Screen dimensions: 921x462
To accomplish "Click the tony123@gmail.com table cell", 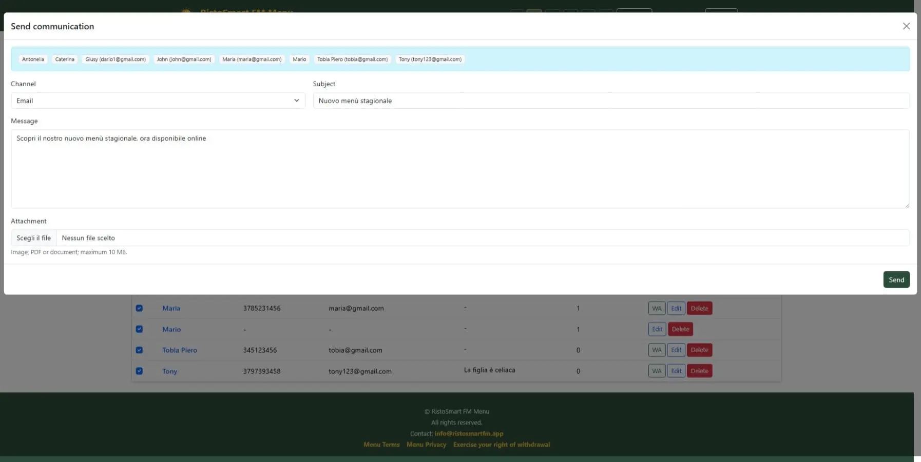I will [x=360, y=371].
